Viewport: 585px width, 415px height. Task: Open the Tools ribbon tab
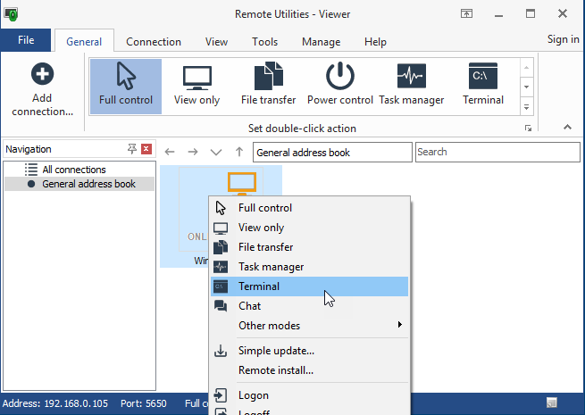(x=265, y=41)
